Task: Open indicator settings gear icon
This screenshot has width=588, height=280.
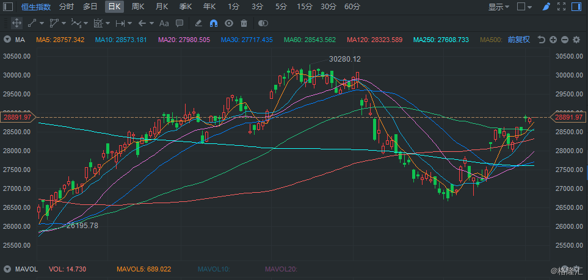Action: [576, 40]
